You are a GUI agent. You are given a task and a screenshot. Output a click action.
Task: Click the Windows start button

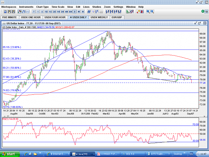10,154
